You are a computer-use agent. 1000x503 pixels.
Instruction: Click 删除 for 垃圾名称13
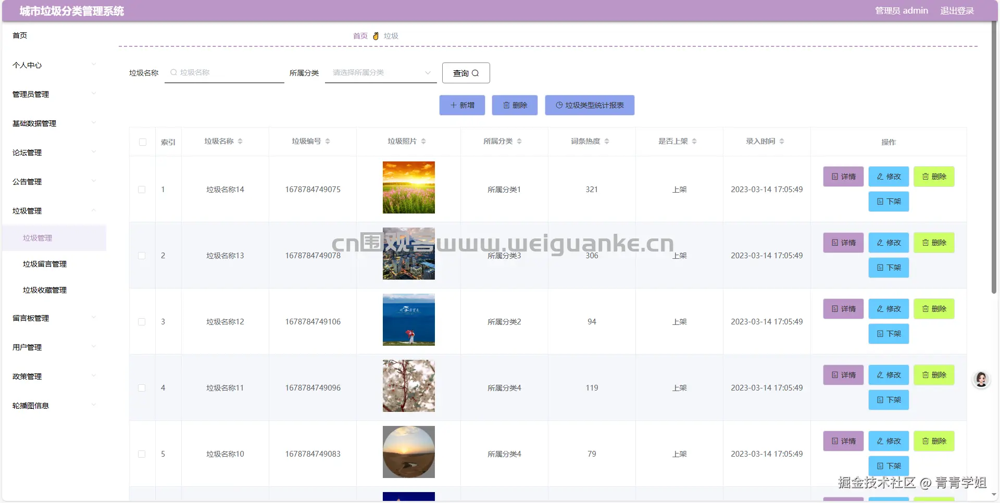click(x=934, y=243)
